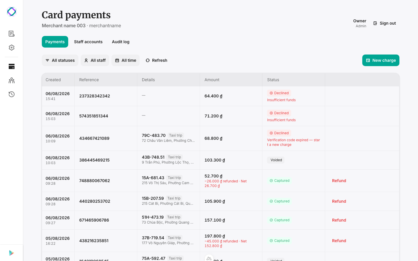The height and width of the screenshot is (261, 418).
Task: Click the amount 105.900 ₫
Action: 215,201
